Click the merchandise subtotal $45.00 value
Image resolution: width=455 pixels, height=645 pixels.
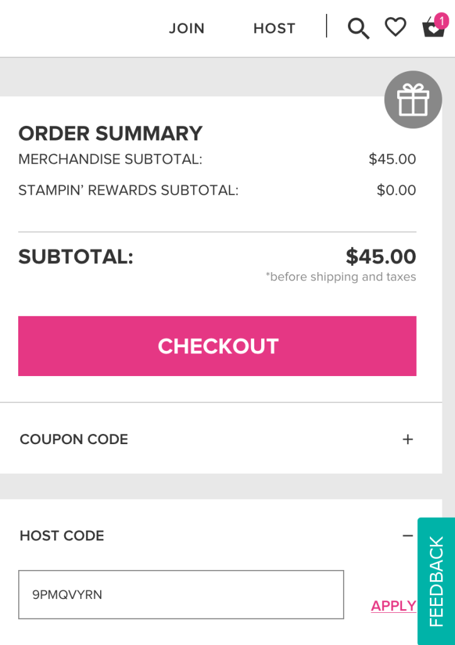392,159
